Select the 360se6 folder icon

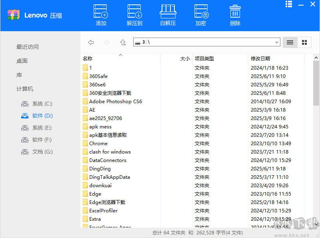tap(85, 84)
